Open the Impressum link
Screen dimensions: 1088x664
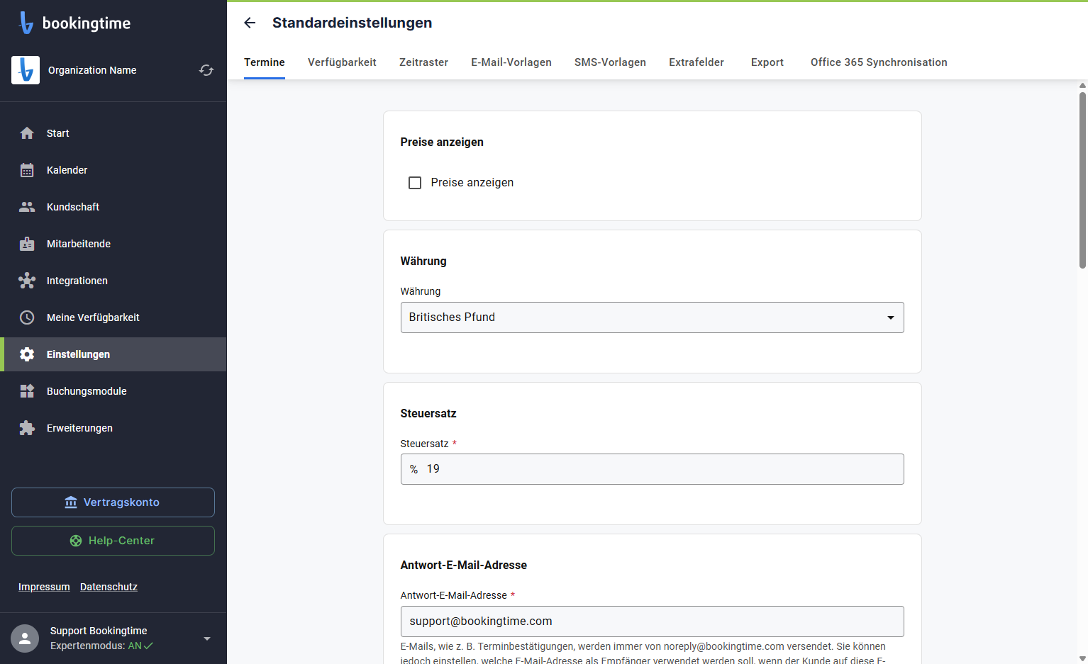[44, 587]
